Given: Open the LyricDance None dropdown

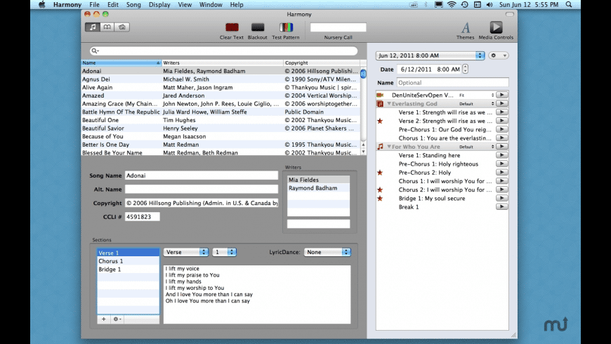Looking at the screenshot, I should pyautogui.click(x=327, y=252).
